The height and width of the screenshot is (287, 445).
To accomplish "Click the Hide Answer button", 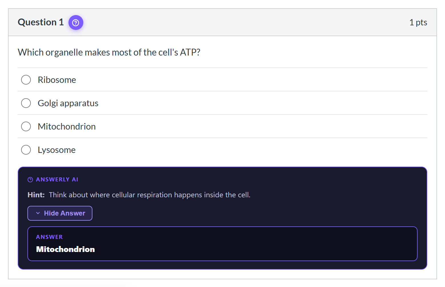I will pos(60,213).
